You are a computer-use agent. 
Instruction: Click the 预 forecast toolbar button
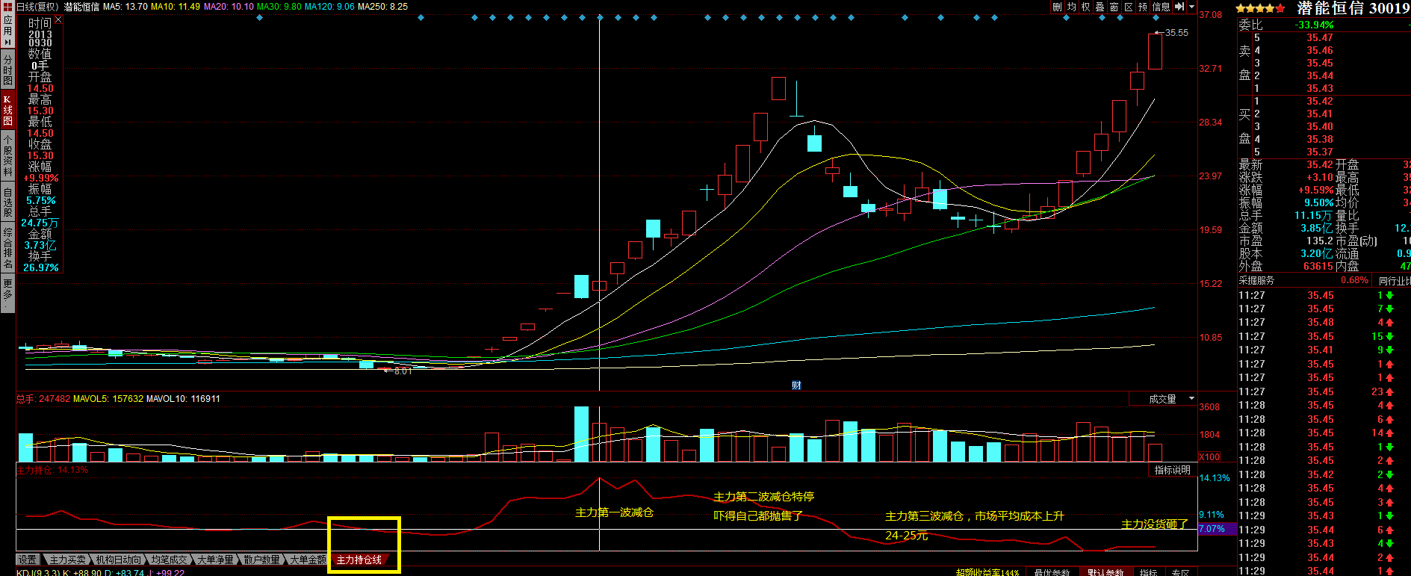(1143, 6)
